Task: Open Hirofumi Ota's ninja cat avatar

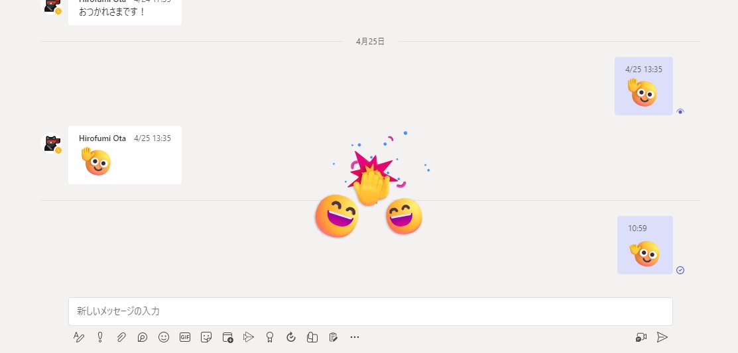Action: [x=51, y=144]
